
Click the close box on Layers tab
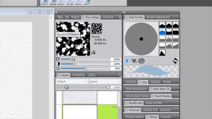[59, 75]
